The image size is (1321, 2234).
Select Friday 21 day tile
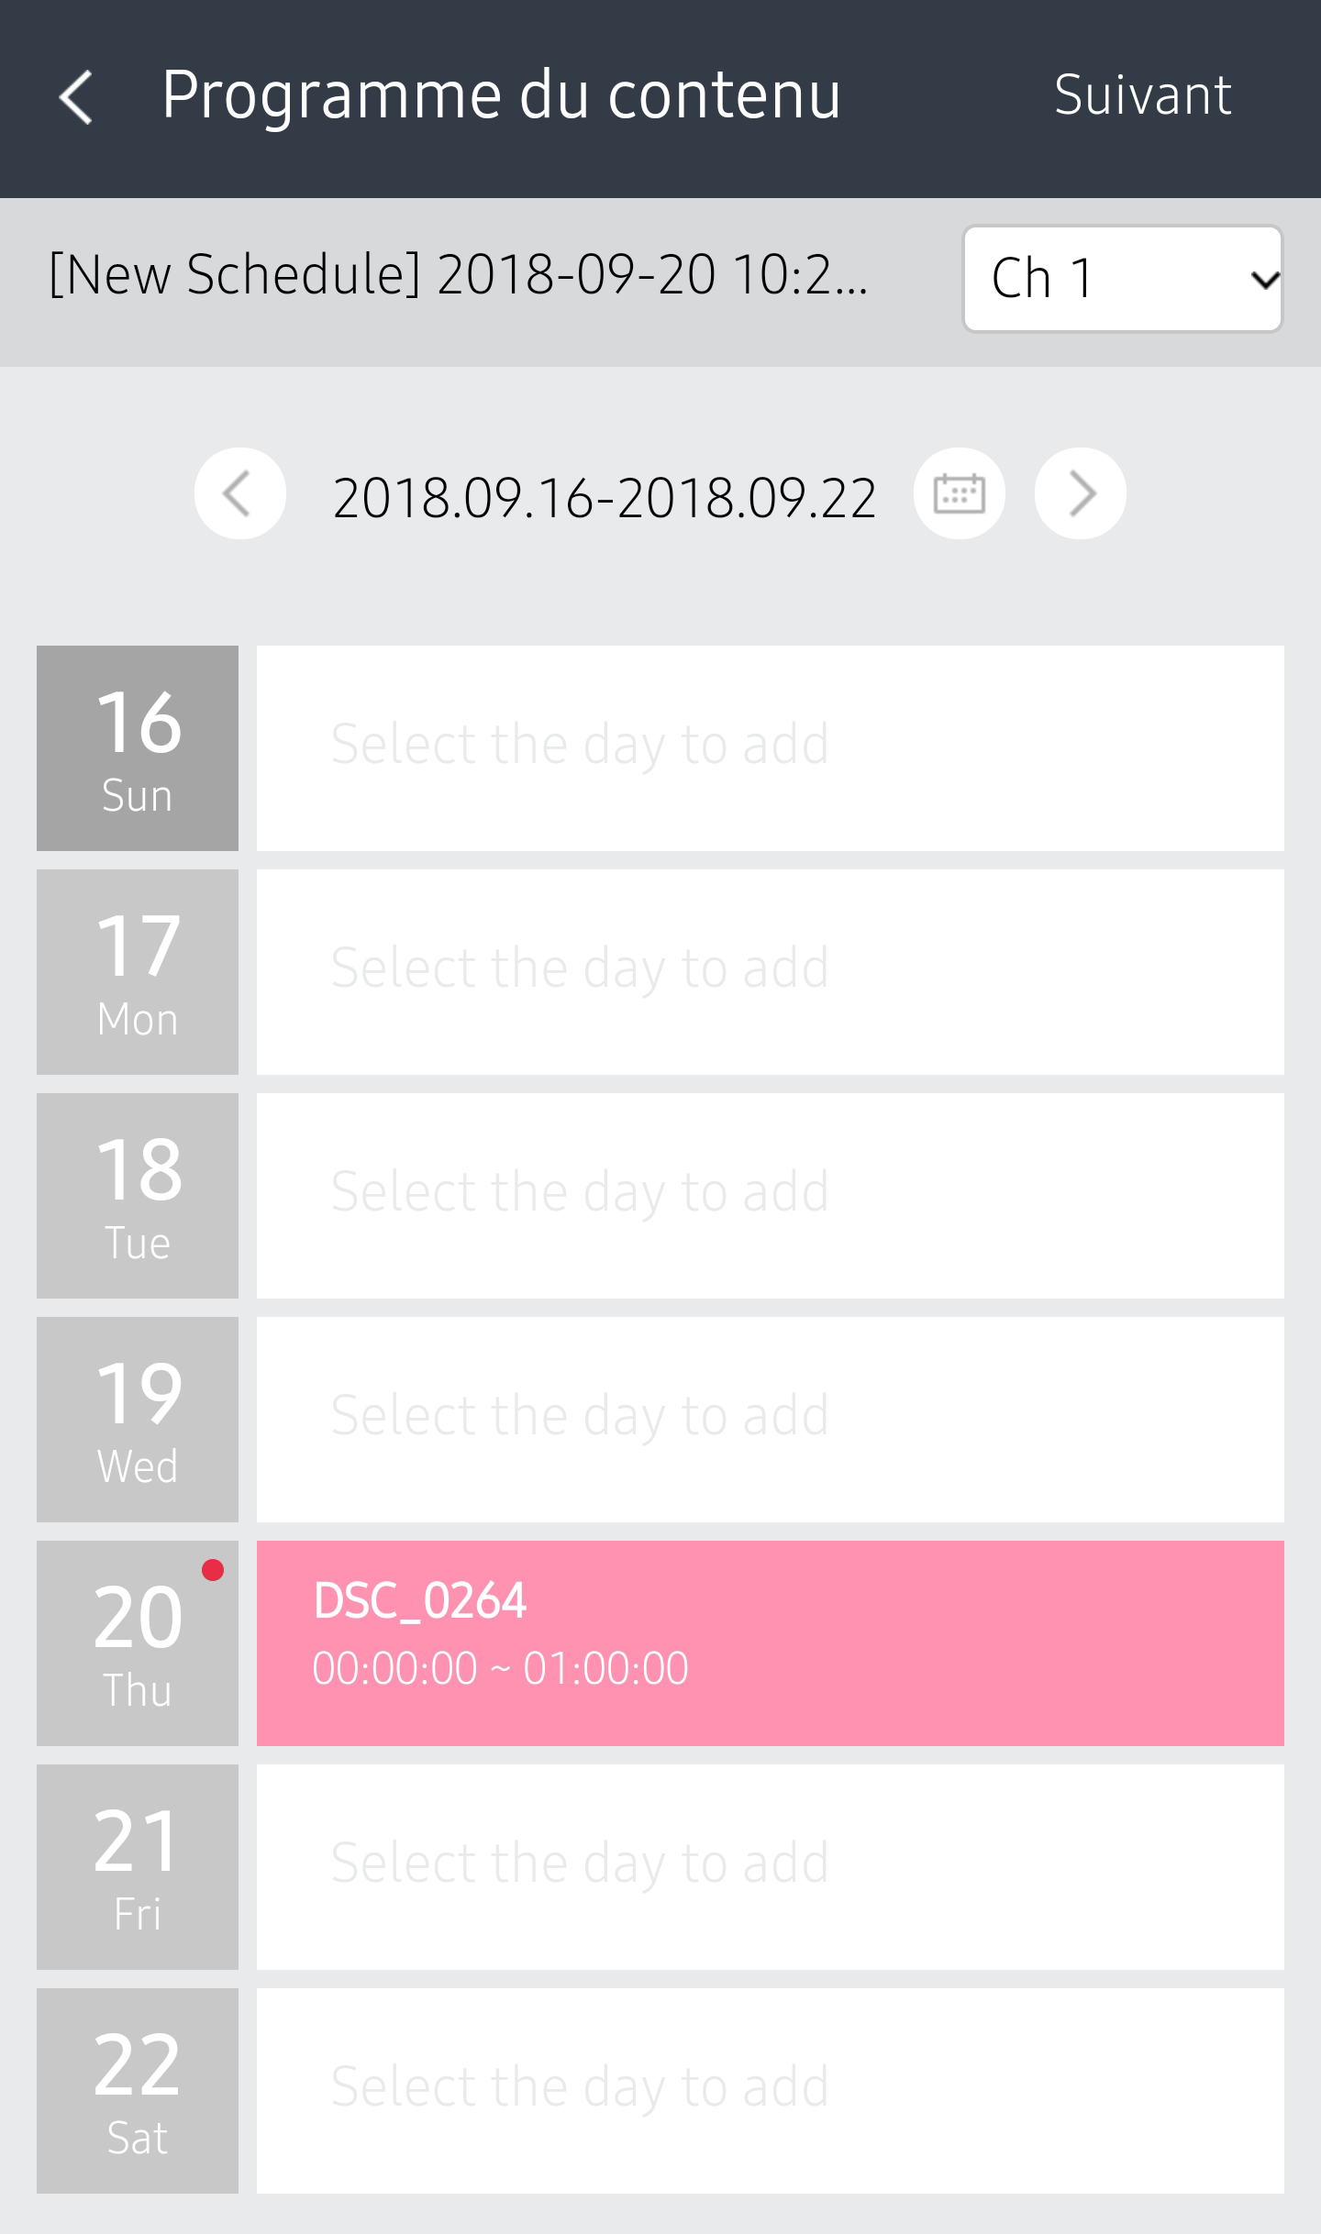pyautogui.click(x=138, y=1867)
